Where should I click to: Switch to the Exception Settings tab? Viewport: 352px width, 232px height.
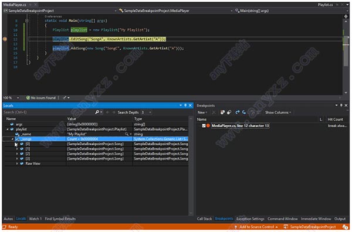251,219
